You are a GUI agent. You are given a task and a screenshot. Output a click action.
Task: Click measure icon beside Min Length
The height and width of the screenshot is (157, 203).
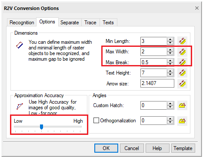[x=182, y=41]
